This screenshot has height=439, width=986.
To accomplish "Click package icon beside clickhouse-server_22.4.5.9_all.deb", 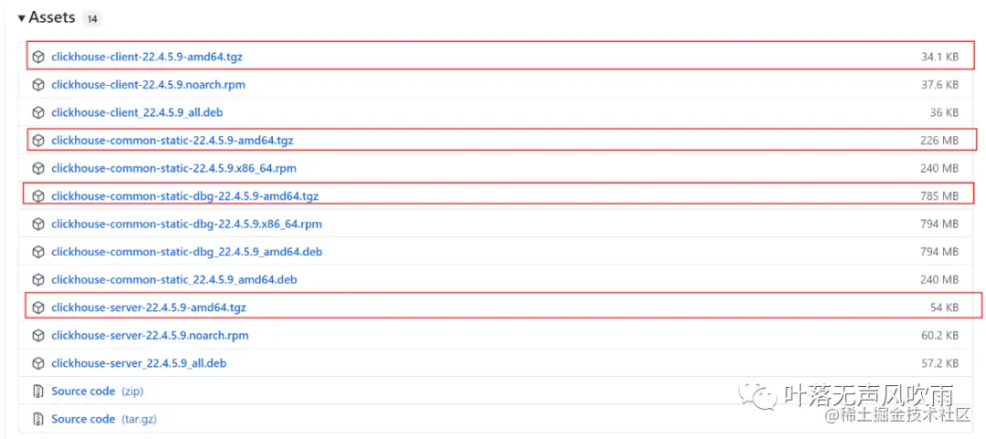I will click(38, 363).
